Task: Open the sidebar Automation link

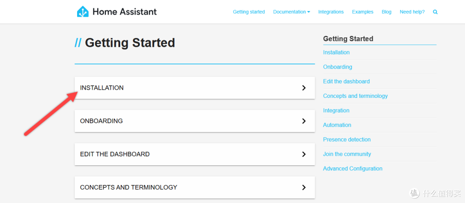Action: (337, 125)
